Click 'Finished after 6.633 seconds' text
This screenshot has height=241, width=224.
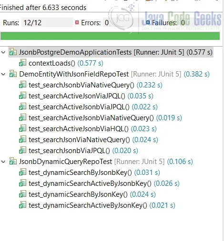[x=43, y=8]
